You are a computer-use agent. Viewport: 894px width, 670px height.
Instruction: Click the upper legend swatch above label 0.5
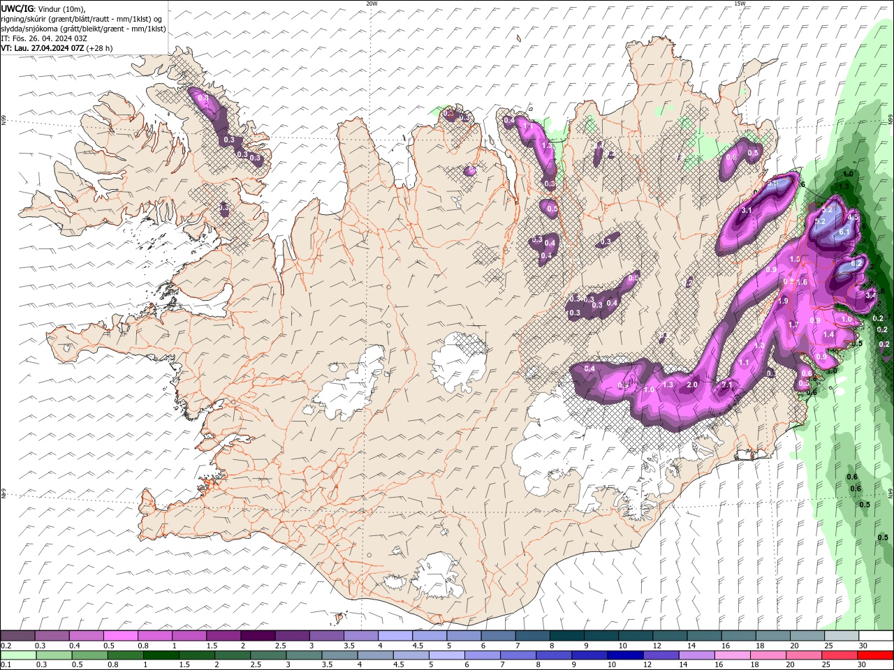121,636
